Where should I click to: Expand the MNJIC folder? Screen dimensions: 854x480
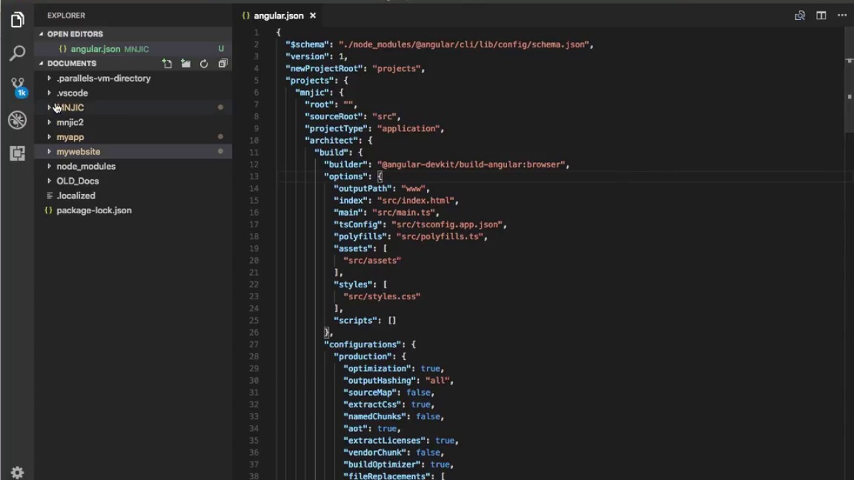[x=133, y=107]
